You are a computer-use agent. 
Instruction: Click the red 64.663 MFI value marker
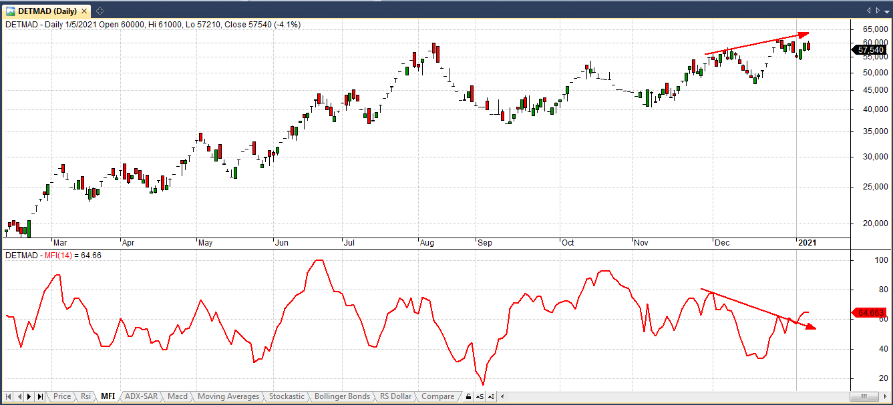(x=870, y=312)
